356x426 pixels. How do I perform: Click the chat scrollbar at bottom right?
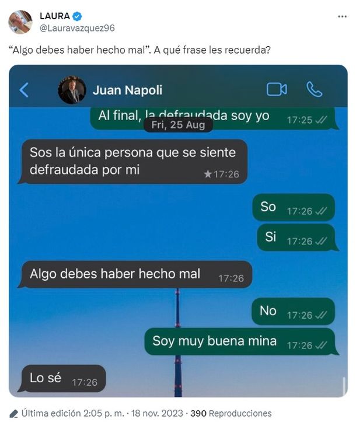tap(344, 385)
